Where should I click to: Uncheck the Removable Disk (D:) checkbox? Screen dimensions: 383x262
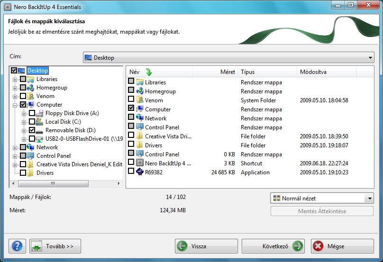pyautogui.click(x=32, y=130)
